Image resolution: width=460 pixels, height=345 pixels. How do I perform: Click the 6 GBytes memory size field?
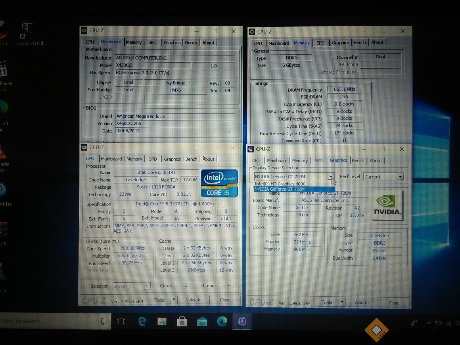click(291, 65)
